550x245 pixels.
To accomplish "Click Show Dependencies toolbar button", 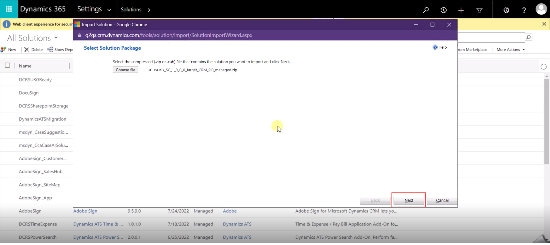I will 60,49.
